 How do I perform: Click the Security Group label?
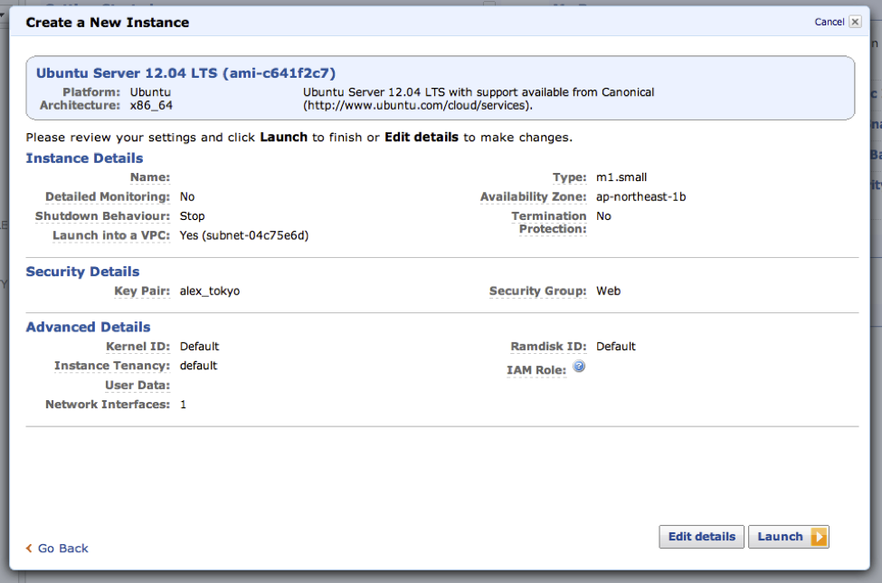(537, 291)
